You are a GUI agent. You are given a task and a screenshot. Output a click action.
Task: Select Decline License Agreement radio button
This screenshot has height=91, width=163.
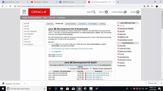pyautogui.click(x=91, y=69)
